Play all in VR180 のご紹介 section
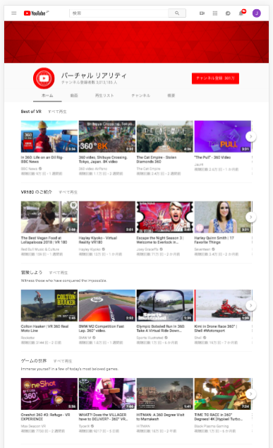 [x=68, y=192]
